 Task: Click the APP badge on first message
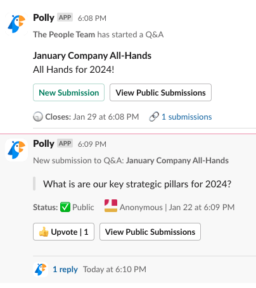tap(65, 17)
